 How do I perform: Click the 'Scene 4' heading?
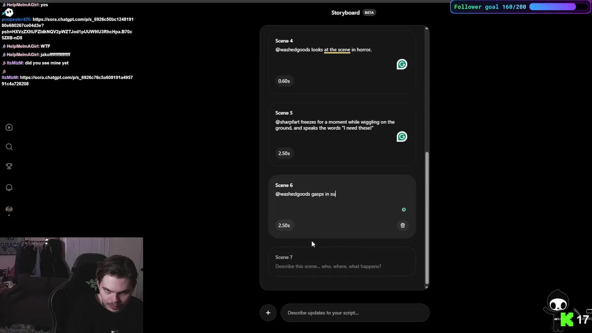(x=284, y=41)
